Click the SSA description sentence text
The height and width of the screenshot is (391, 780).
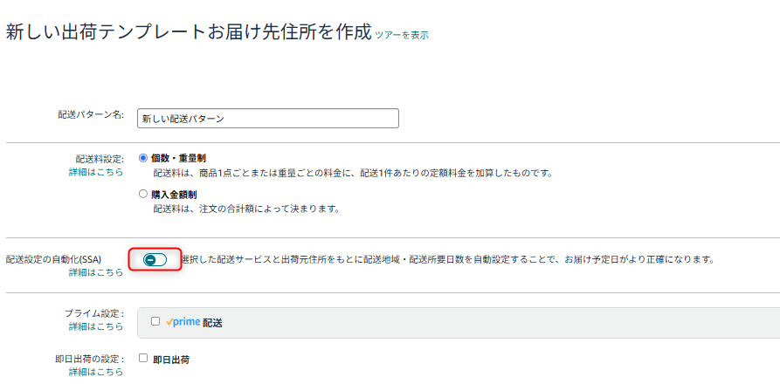click(448, 259)
